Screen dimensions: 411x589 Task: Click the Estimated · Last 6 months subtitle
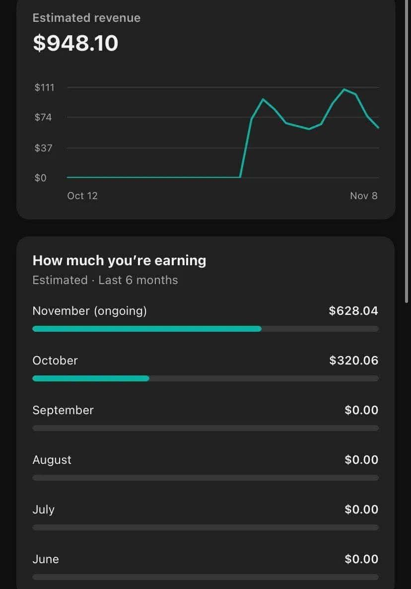pos(105,280)
